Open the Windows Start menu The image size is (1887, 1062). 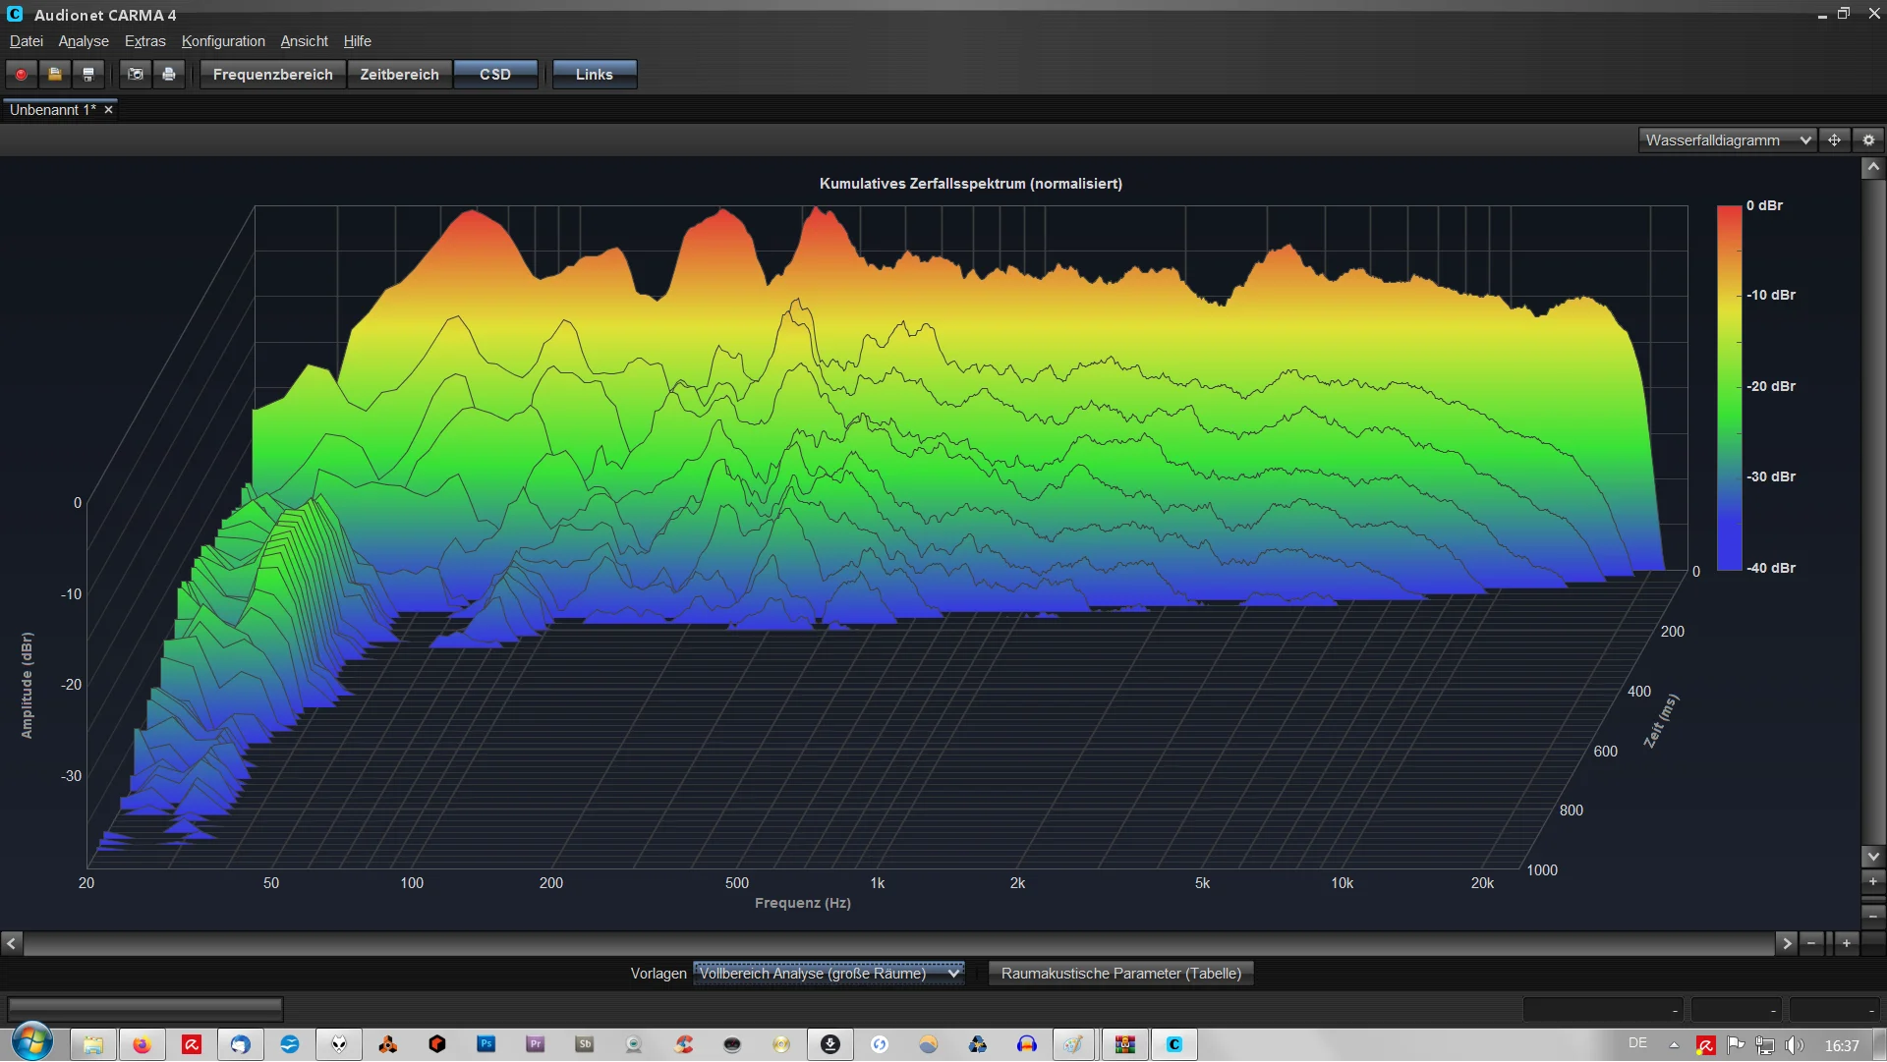[32, 1043]
